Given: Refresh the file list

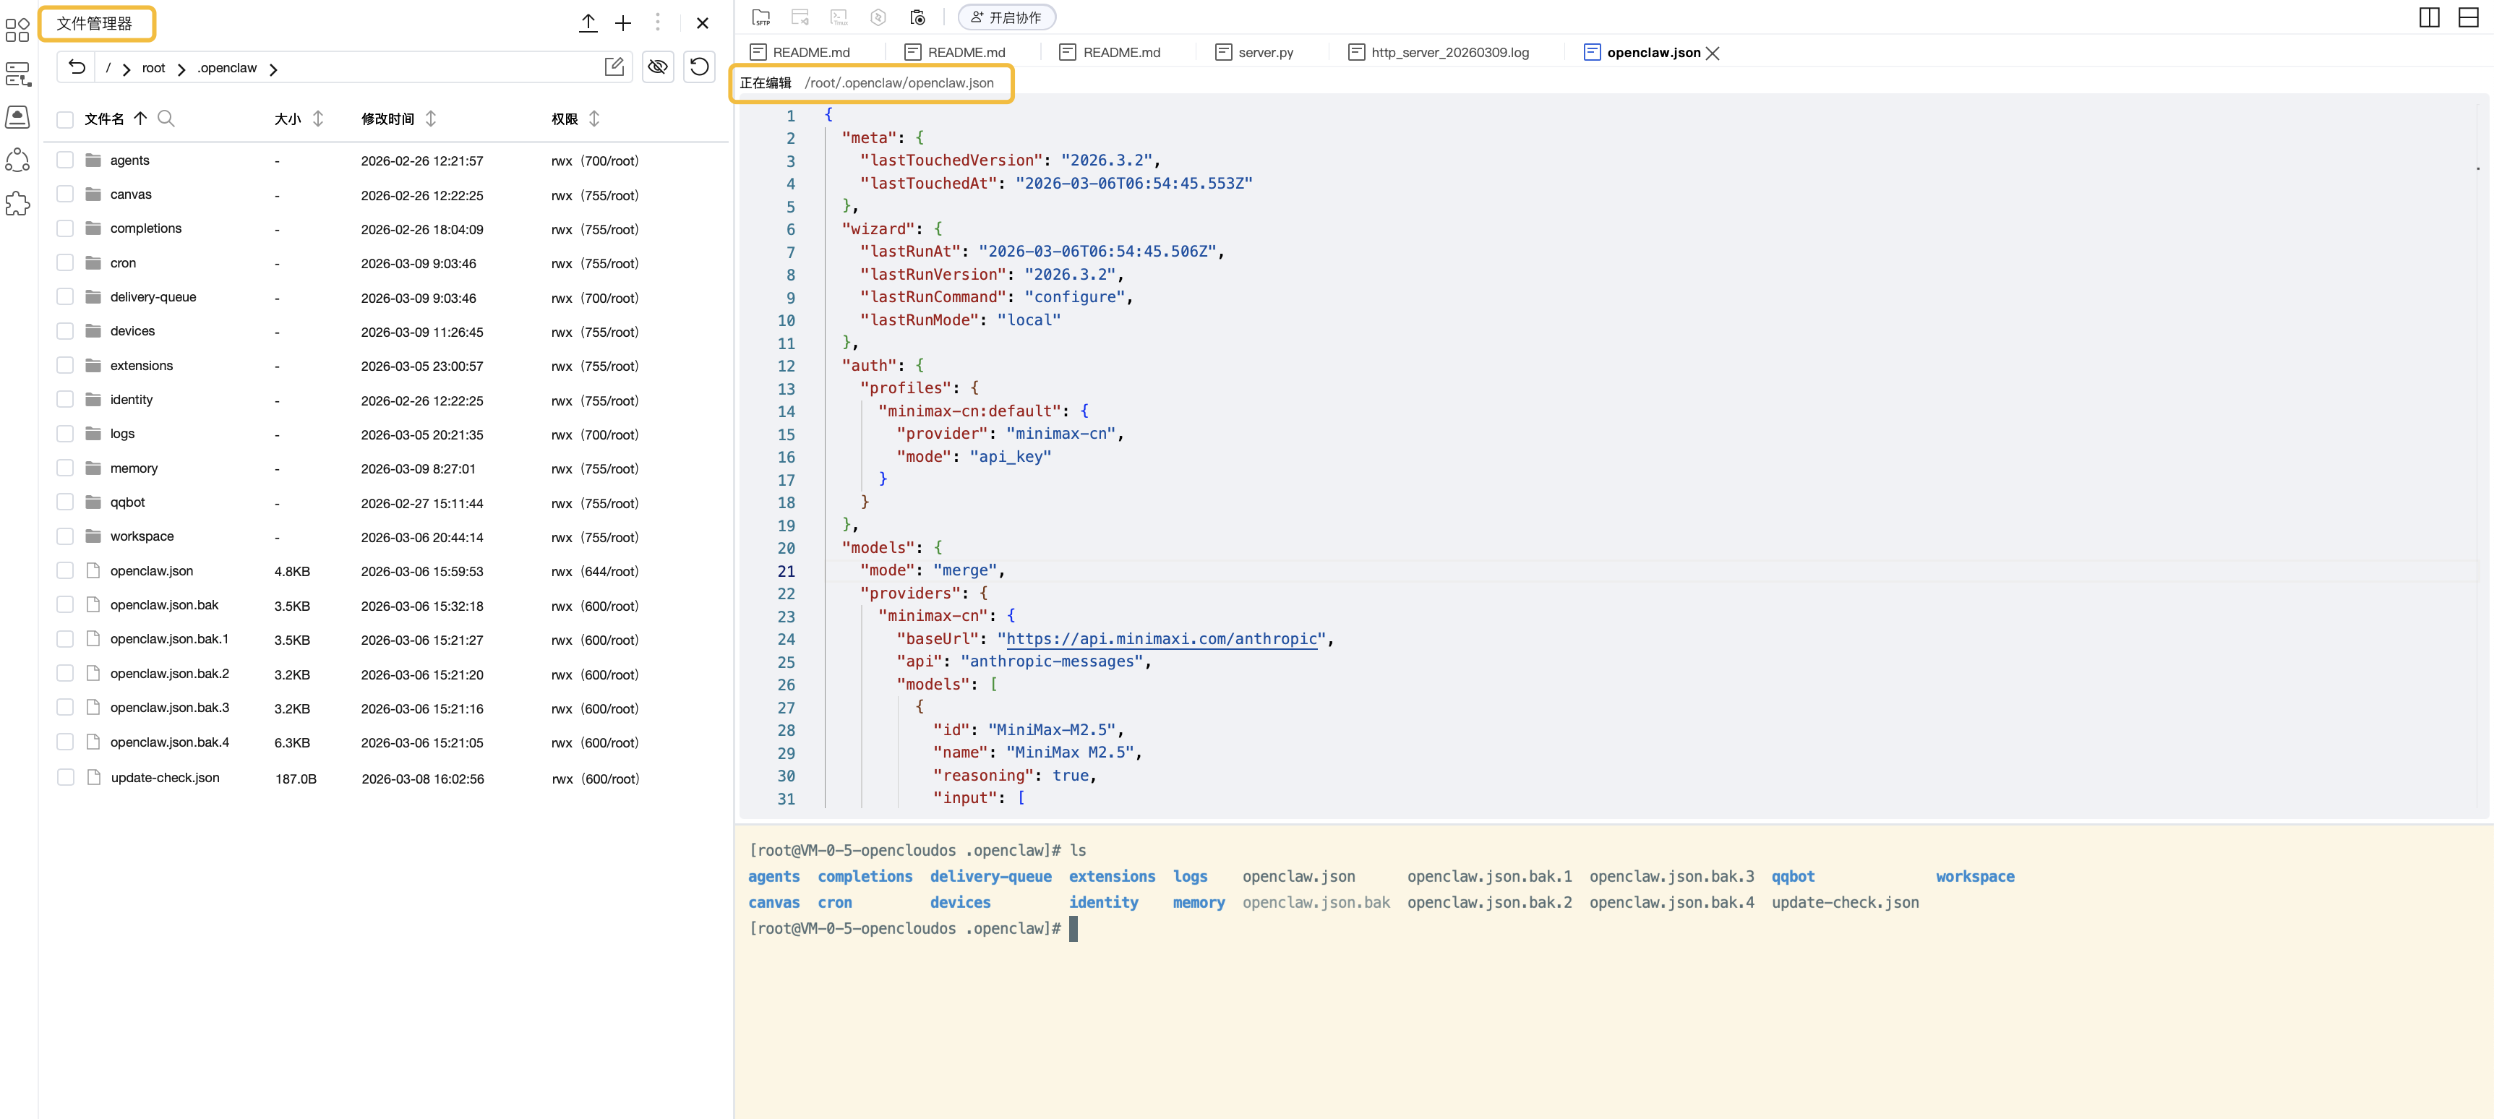Looking at the screenshot, I should (699, 67).
